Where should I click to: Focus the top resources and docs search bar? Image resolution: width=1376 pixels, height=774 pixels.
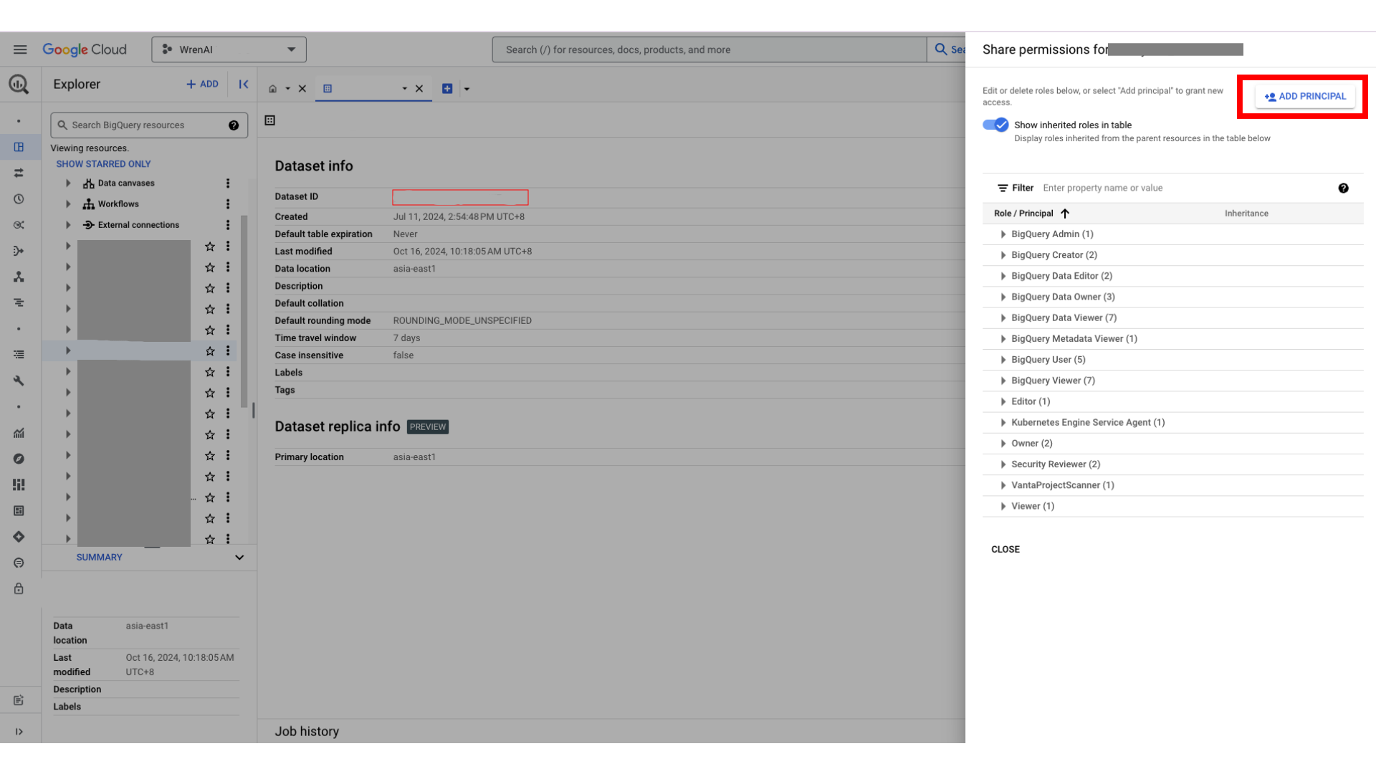click(709, 49)
